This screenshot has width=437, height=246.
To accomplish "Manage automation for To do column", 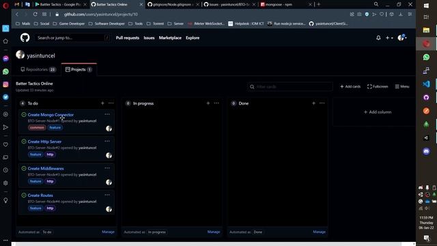I will pyautogui.click(x=108, y=232).
